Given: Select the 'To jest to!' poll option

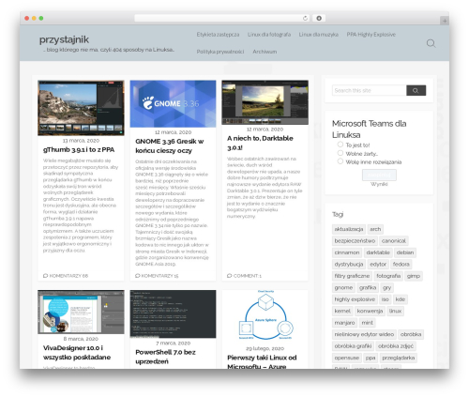Looking at the screenshot, I should tap(340, 145).
